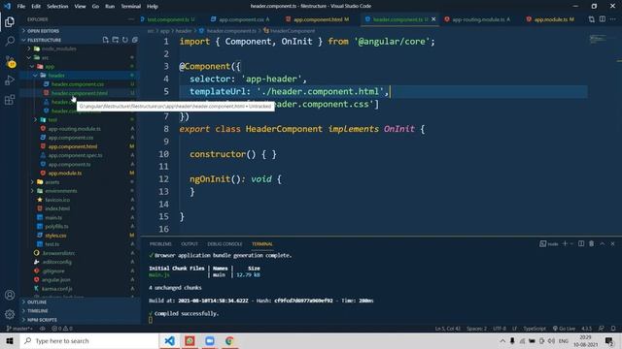Open the Help menu
This screenshot has height=349, width=622.
[x=153, y=7]
